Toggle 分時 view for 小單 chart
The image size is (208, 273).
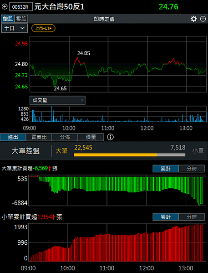click(192, 217)
